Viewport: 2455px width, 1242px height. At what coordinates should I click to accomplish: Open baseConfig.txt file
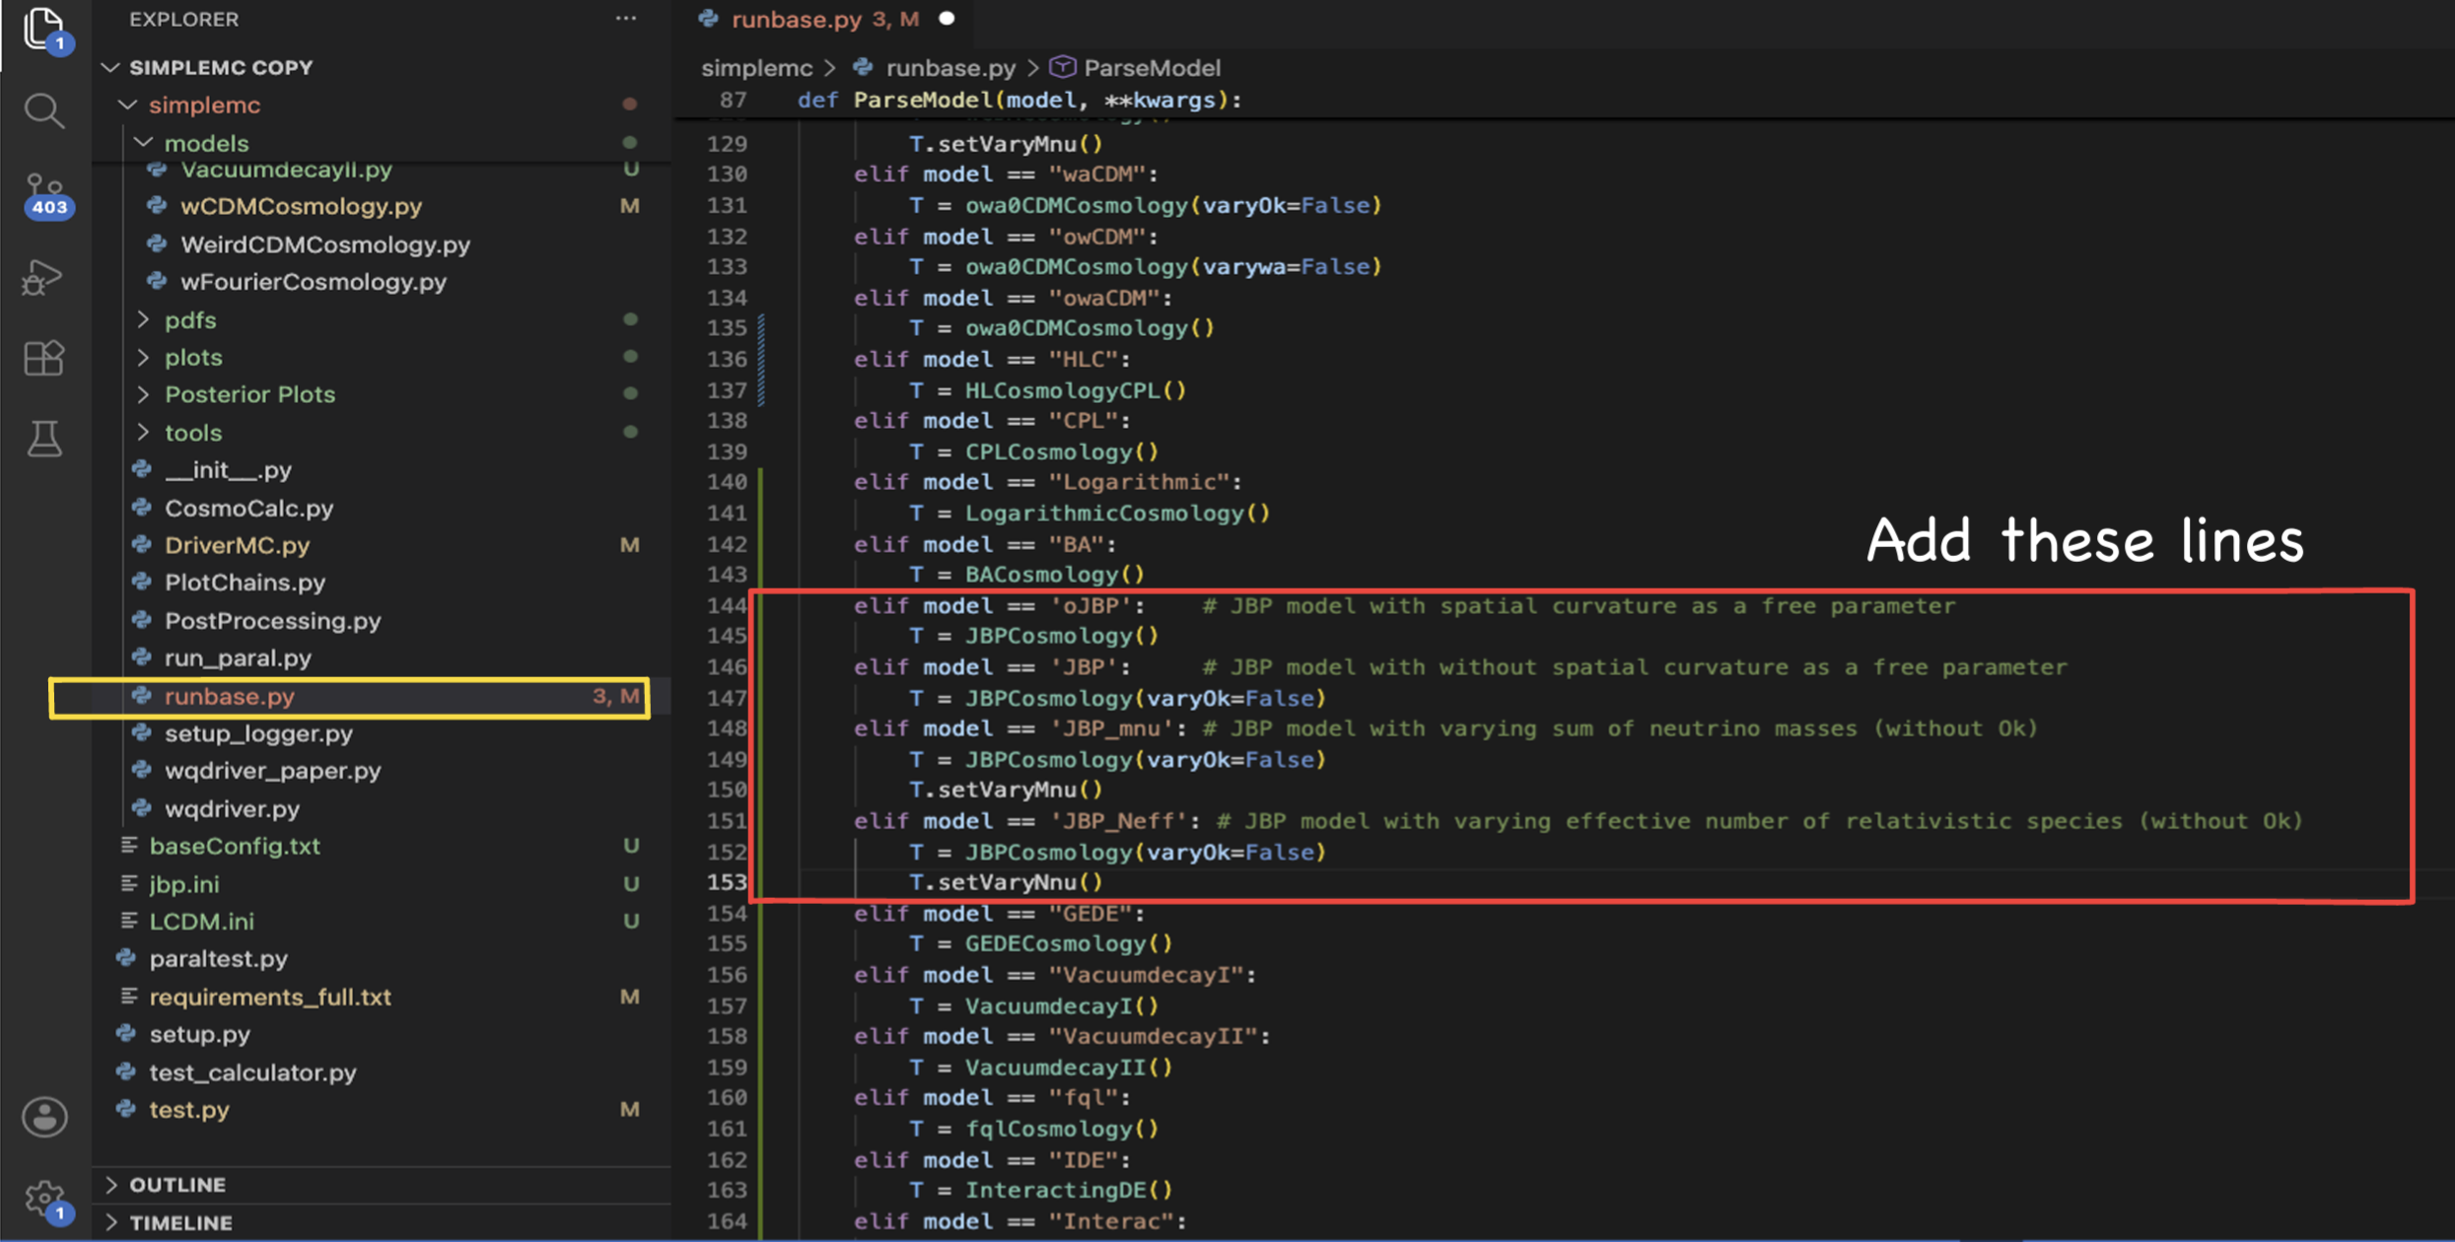235,847
